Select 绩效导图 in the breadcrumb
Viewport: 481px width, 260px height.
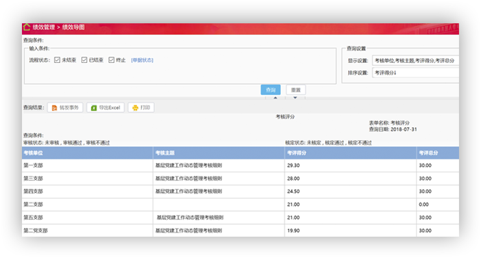[x=73, y=27]
